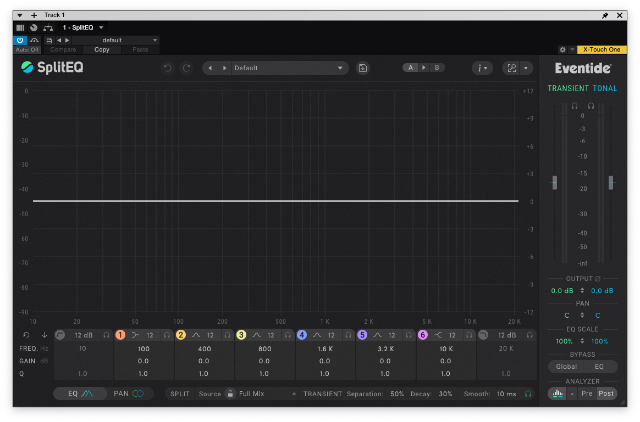Switch to the EQ view tab
640x422 pixels.
click(x=80, y=393)
